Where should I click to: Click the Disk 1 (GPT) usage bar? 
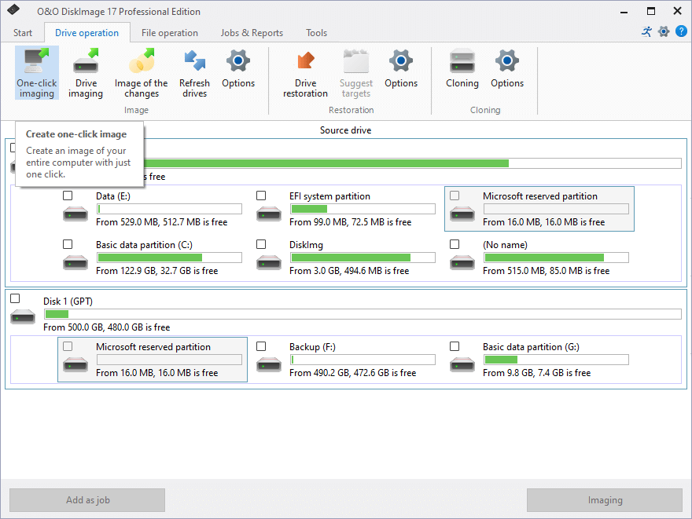[x=363, y=314]
